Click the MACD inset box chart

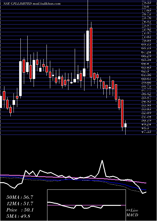click(x=86, y=205)
